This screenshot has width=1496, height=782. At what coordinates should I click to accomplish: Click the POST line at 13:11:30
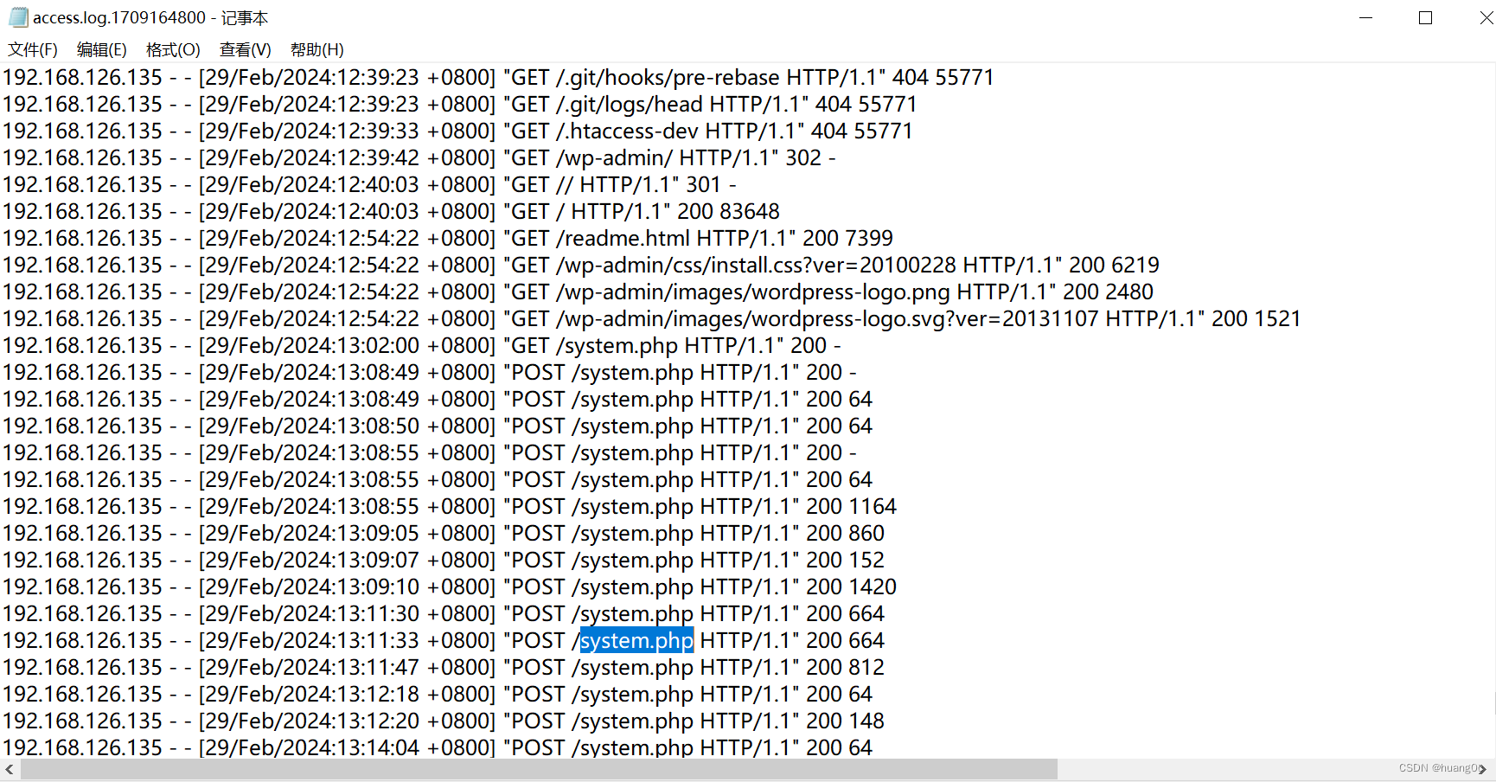(x=444, y=614)
